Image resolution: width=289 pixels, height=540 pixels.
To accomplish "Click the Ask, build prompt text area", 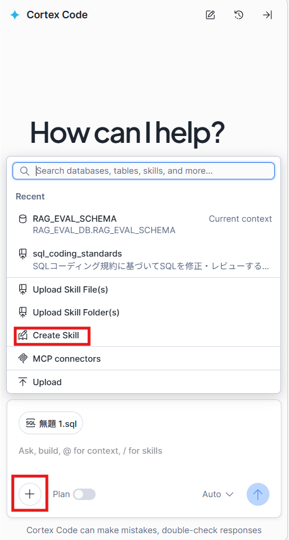I will [144, 451].
